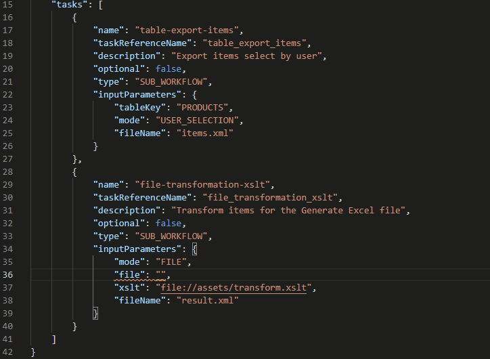Click the "inputParameters" key on line 22

[137, 94]
